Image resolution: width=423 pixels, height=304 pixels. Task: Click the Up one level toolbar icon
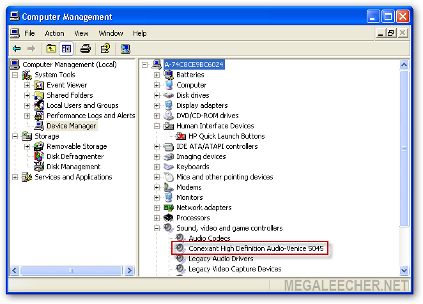click(51, 49)
